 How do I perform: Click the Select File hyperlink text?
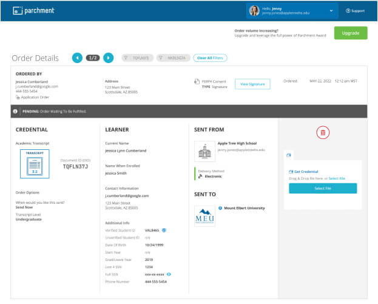tap(337, 178)
